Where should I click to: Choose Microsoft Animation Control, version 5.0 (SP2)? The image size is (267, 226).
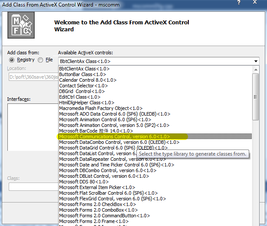point(155,125)
